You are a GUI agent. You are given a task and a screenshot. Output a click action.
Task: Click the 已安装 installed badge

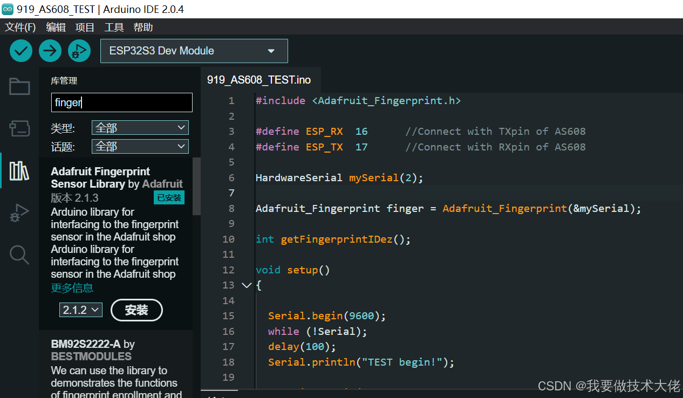tap(169, 197)
